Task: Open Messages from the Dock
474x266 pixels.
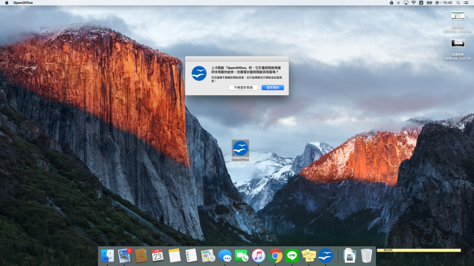Action: 224,255
